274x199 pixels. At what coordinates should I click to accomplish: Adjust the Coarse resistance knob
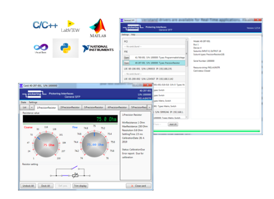46,145
